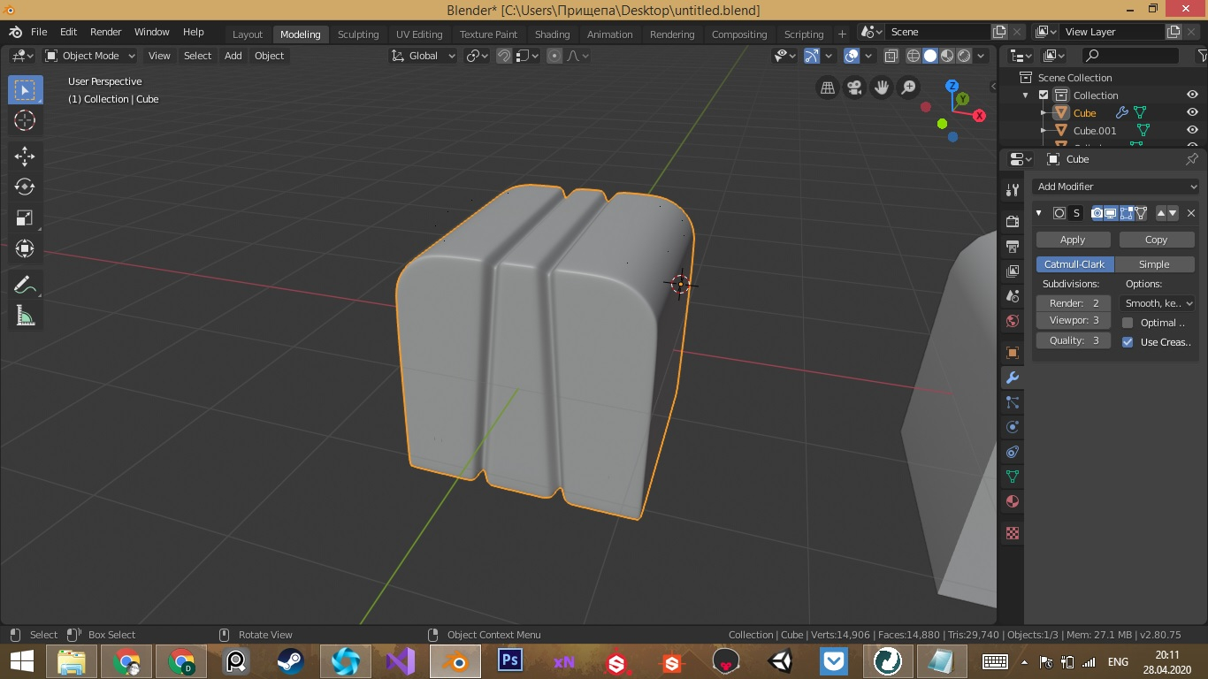Open the Physics properties tab

click(x=1013, y=427)
